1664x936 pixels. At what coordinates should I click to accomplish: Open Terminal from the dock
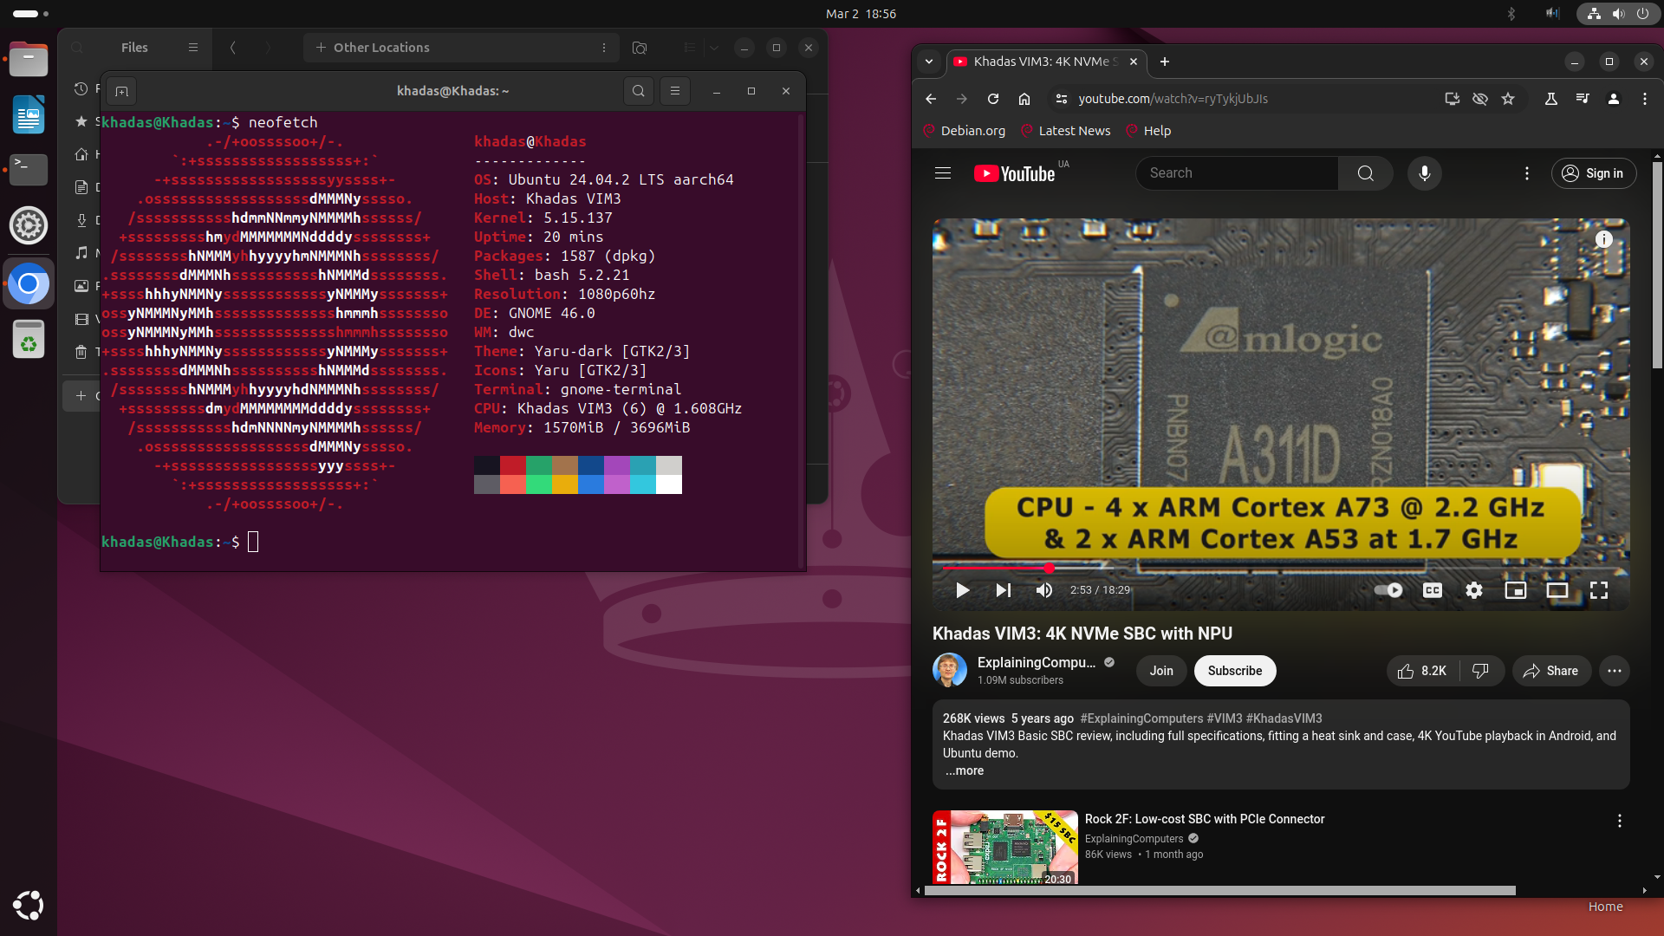click(29, 170)
